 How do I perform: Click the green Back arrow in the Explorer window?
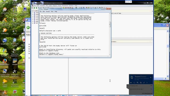pyautogui.click(x=28, y=27)
